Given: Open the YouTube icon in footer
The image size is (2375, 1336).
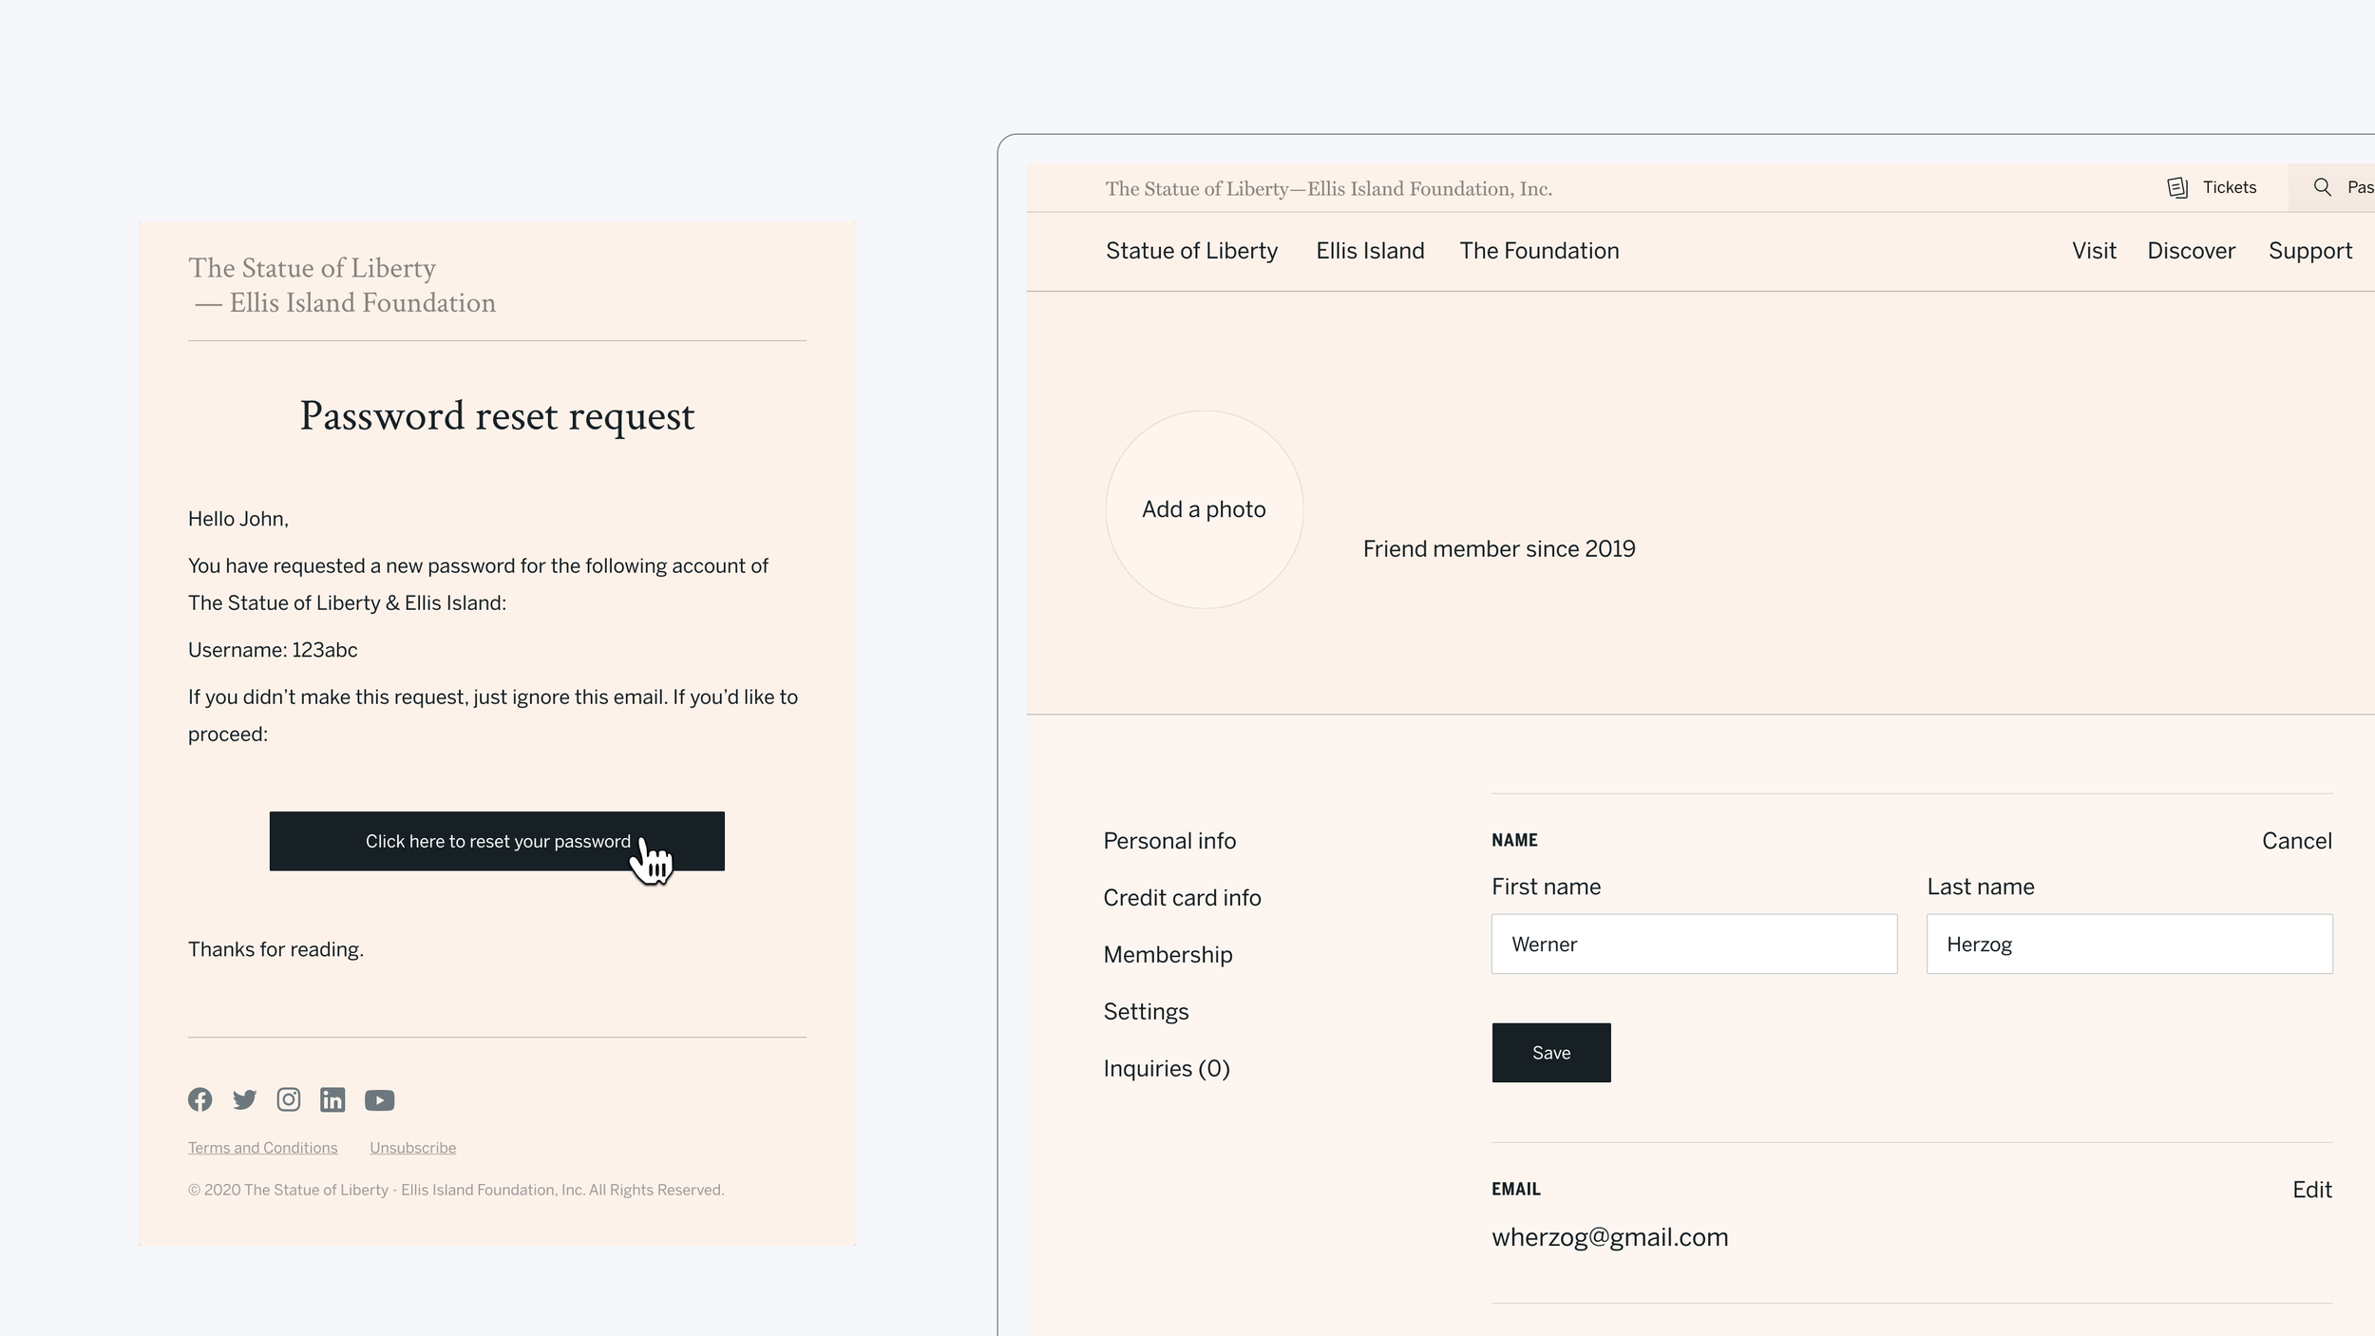Looking at the screenshot, I should [379, 1100].
